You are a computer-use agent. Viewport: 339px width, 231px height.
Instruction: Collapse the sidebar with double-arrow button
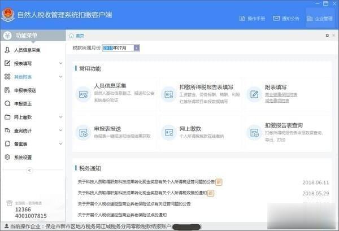coord(29,170)
